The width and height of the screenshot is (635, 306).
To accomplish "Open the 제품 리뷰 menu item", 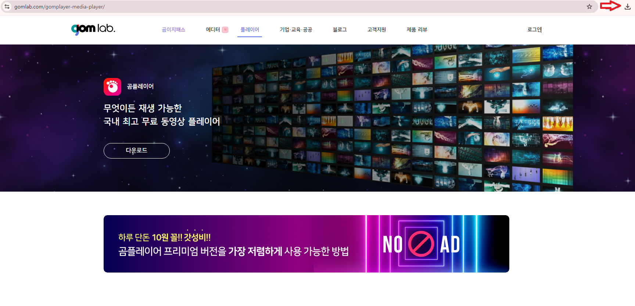I will point(417,30).
